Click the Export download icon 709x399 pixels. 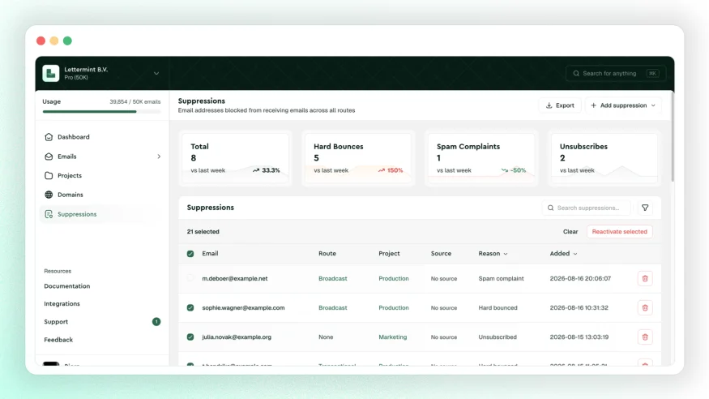[549, 105]
